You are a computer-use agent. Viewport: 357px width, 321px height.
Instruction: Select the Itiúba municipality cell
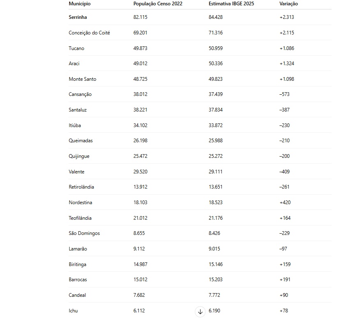point(75,125)
